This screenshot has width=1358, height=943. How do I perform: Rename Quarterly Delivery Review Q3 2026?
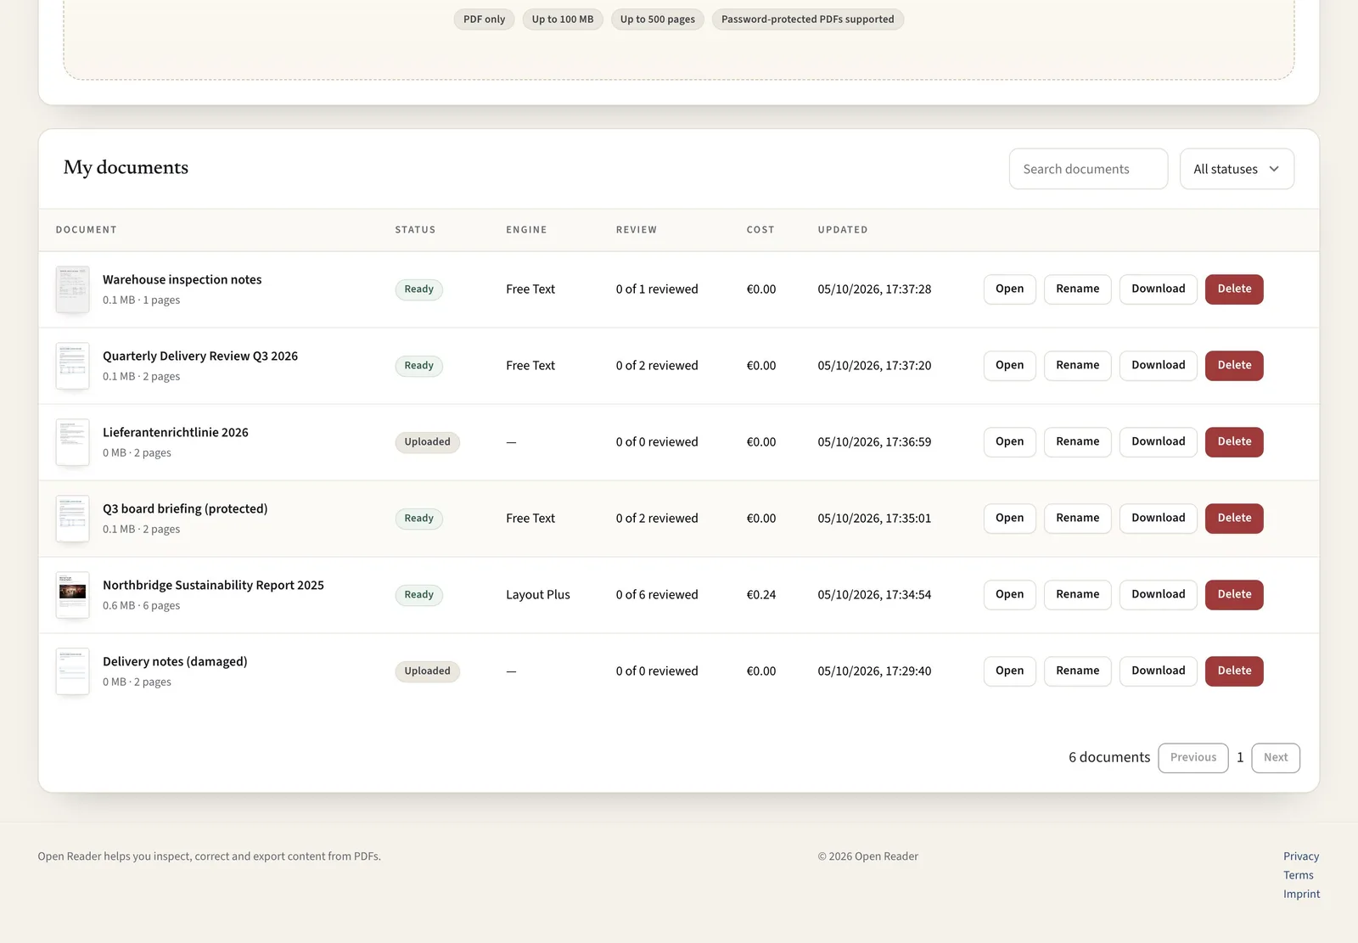[1077, 365]
